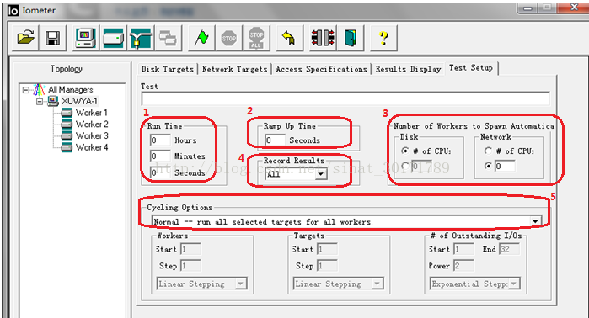Maximize the Iometer window
The height and width of the screenshot is (318, 589).
[x=547, y=8]
